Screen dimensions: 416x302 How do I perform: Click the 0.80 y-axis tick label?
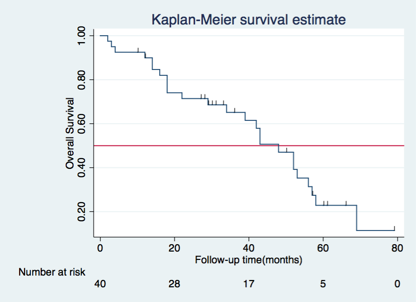(x=82, y=79)
